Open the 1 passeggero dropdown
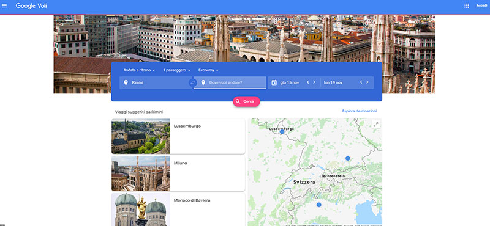 [x=176, y=70]
